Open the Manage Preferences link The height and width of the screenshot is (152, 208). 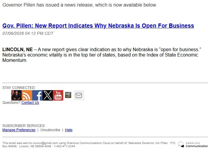tap(19, 130)
